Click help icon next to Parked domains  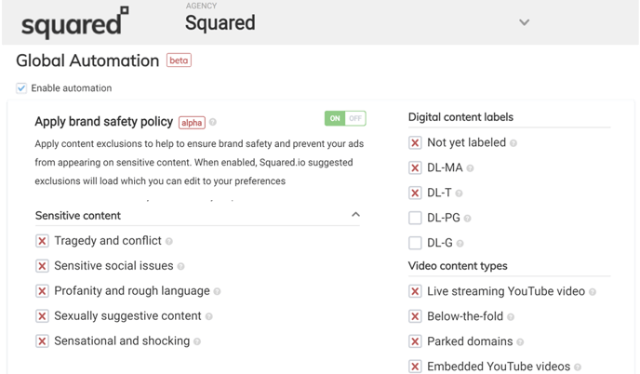point(520,342)
